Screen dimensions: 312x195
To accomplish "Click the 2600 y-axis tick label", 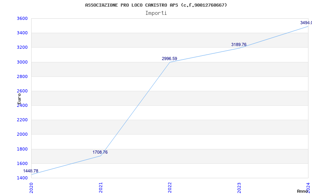I will [x=22, y=91].
